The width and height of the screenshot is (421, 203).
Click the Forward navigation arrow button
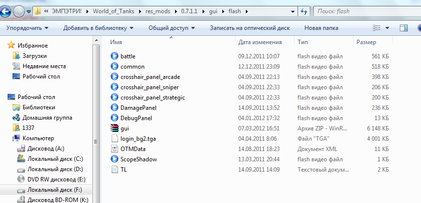[x=19, y=12]
